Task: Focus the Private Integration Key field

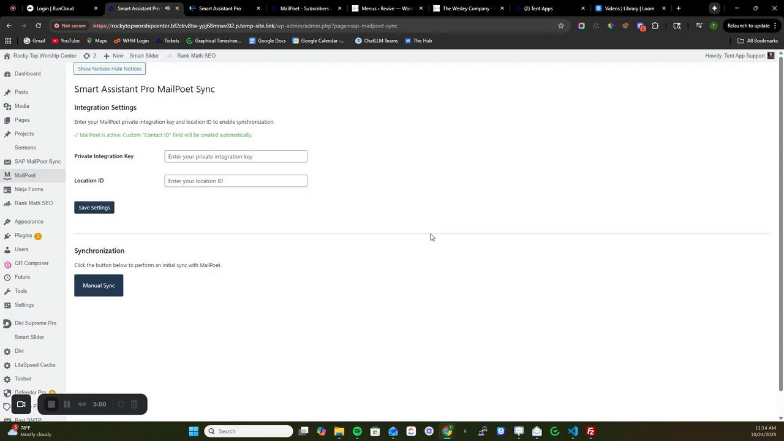Action: coord(236,156)
